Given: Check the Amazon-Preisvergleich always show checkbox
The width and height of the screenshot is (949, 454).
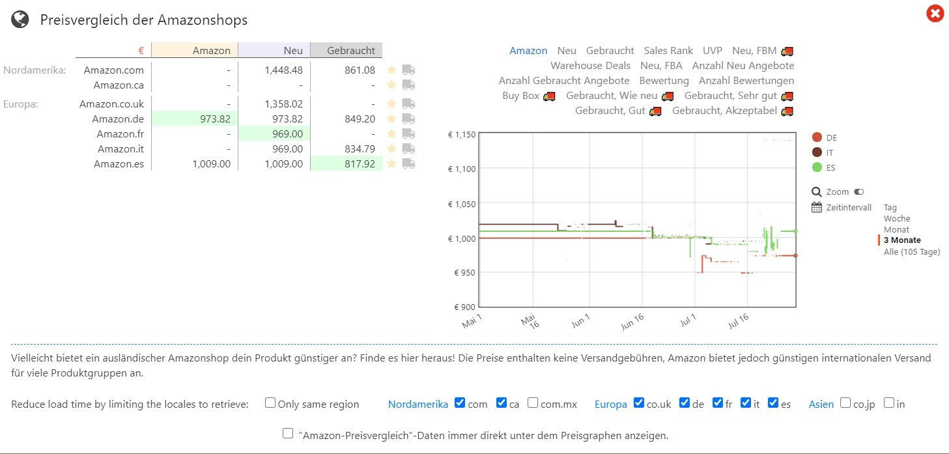Looking at the screenshot, I should (288, 433).
